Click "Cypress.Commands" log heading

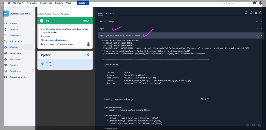(113, 107)
